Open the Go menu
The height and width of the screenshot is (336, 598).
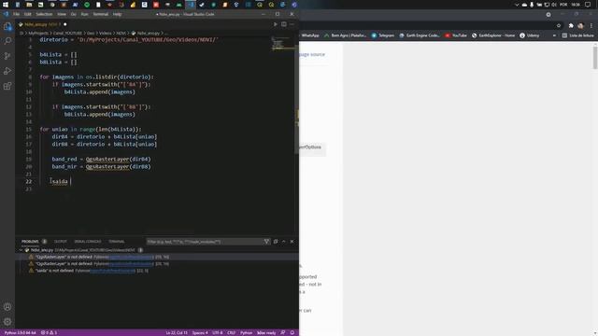(x=73, y=14)
